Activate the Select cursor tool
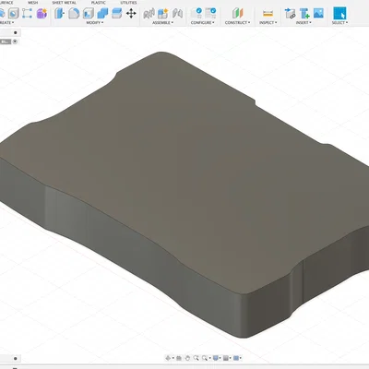 pos(339,13)
